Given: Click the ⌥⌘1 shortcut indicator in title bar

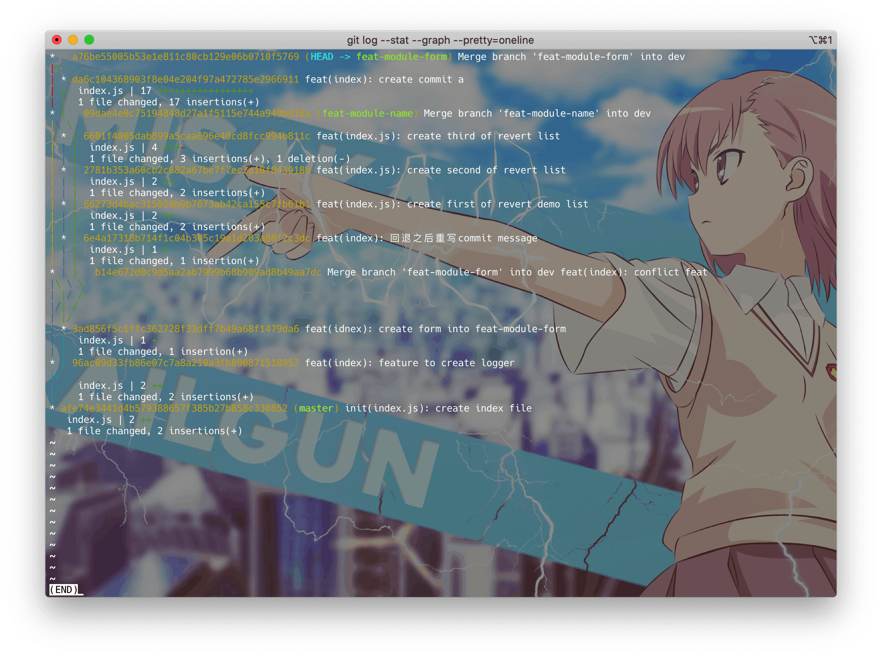Looking at the screenshot, I should 820,40.
